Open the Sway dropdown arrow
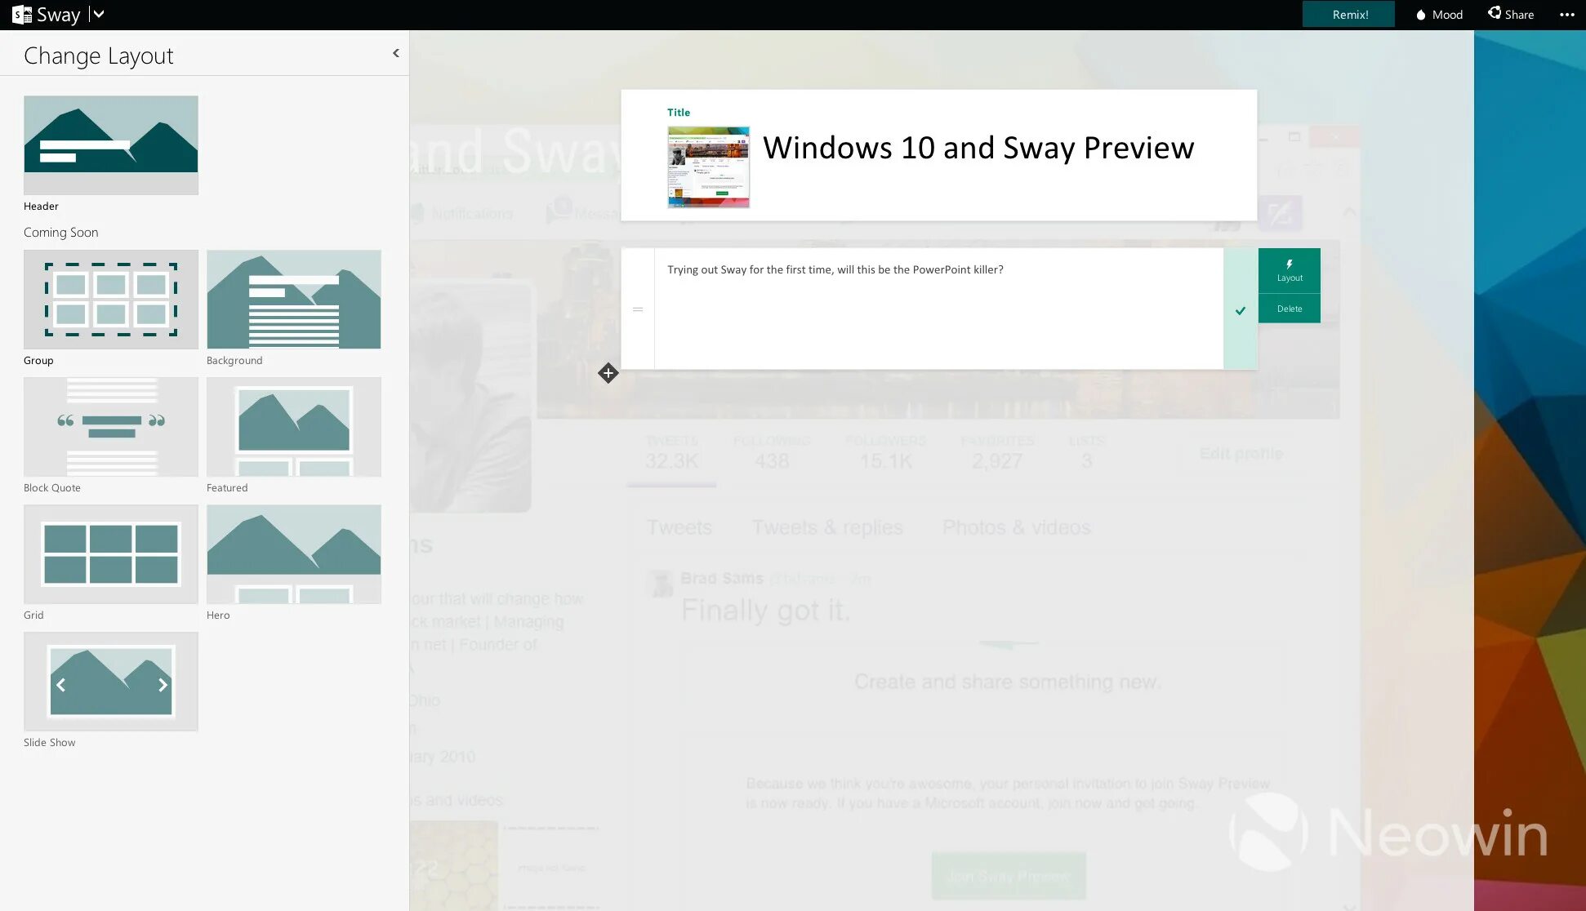Viewport: 1586px width, 911px height. [x=98, y=14]
